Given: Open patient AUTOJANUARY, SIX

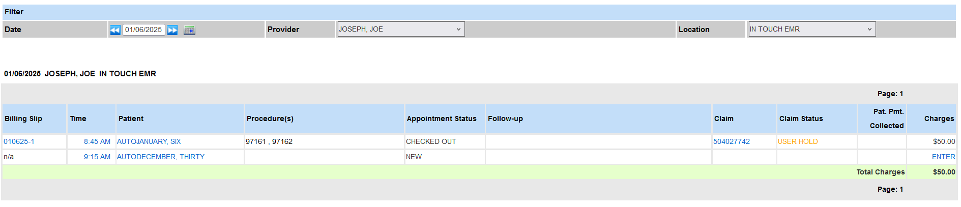Looking at the screenshot, I should point(149,141).
